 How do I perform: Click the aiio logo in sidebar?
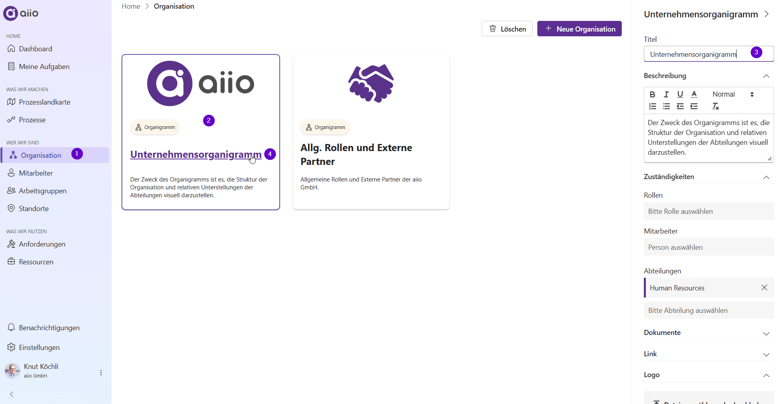(21, 13)
